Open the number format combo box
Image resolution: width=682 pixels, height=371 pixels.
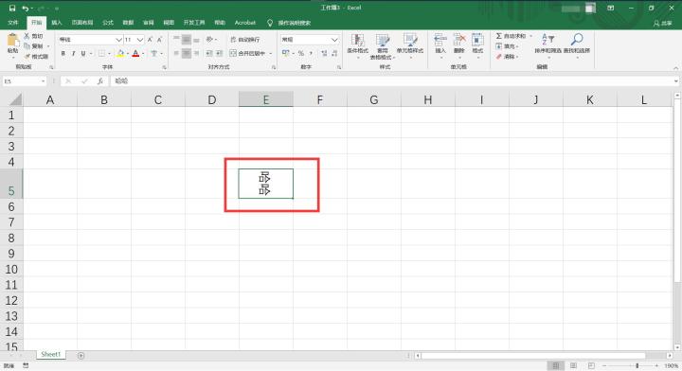pos(310,40)
